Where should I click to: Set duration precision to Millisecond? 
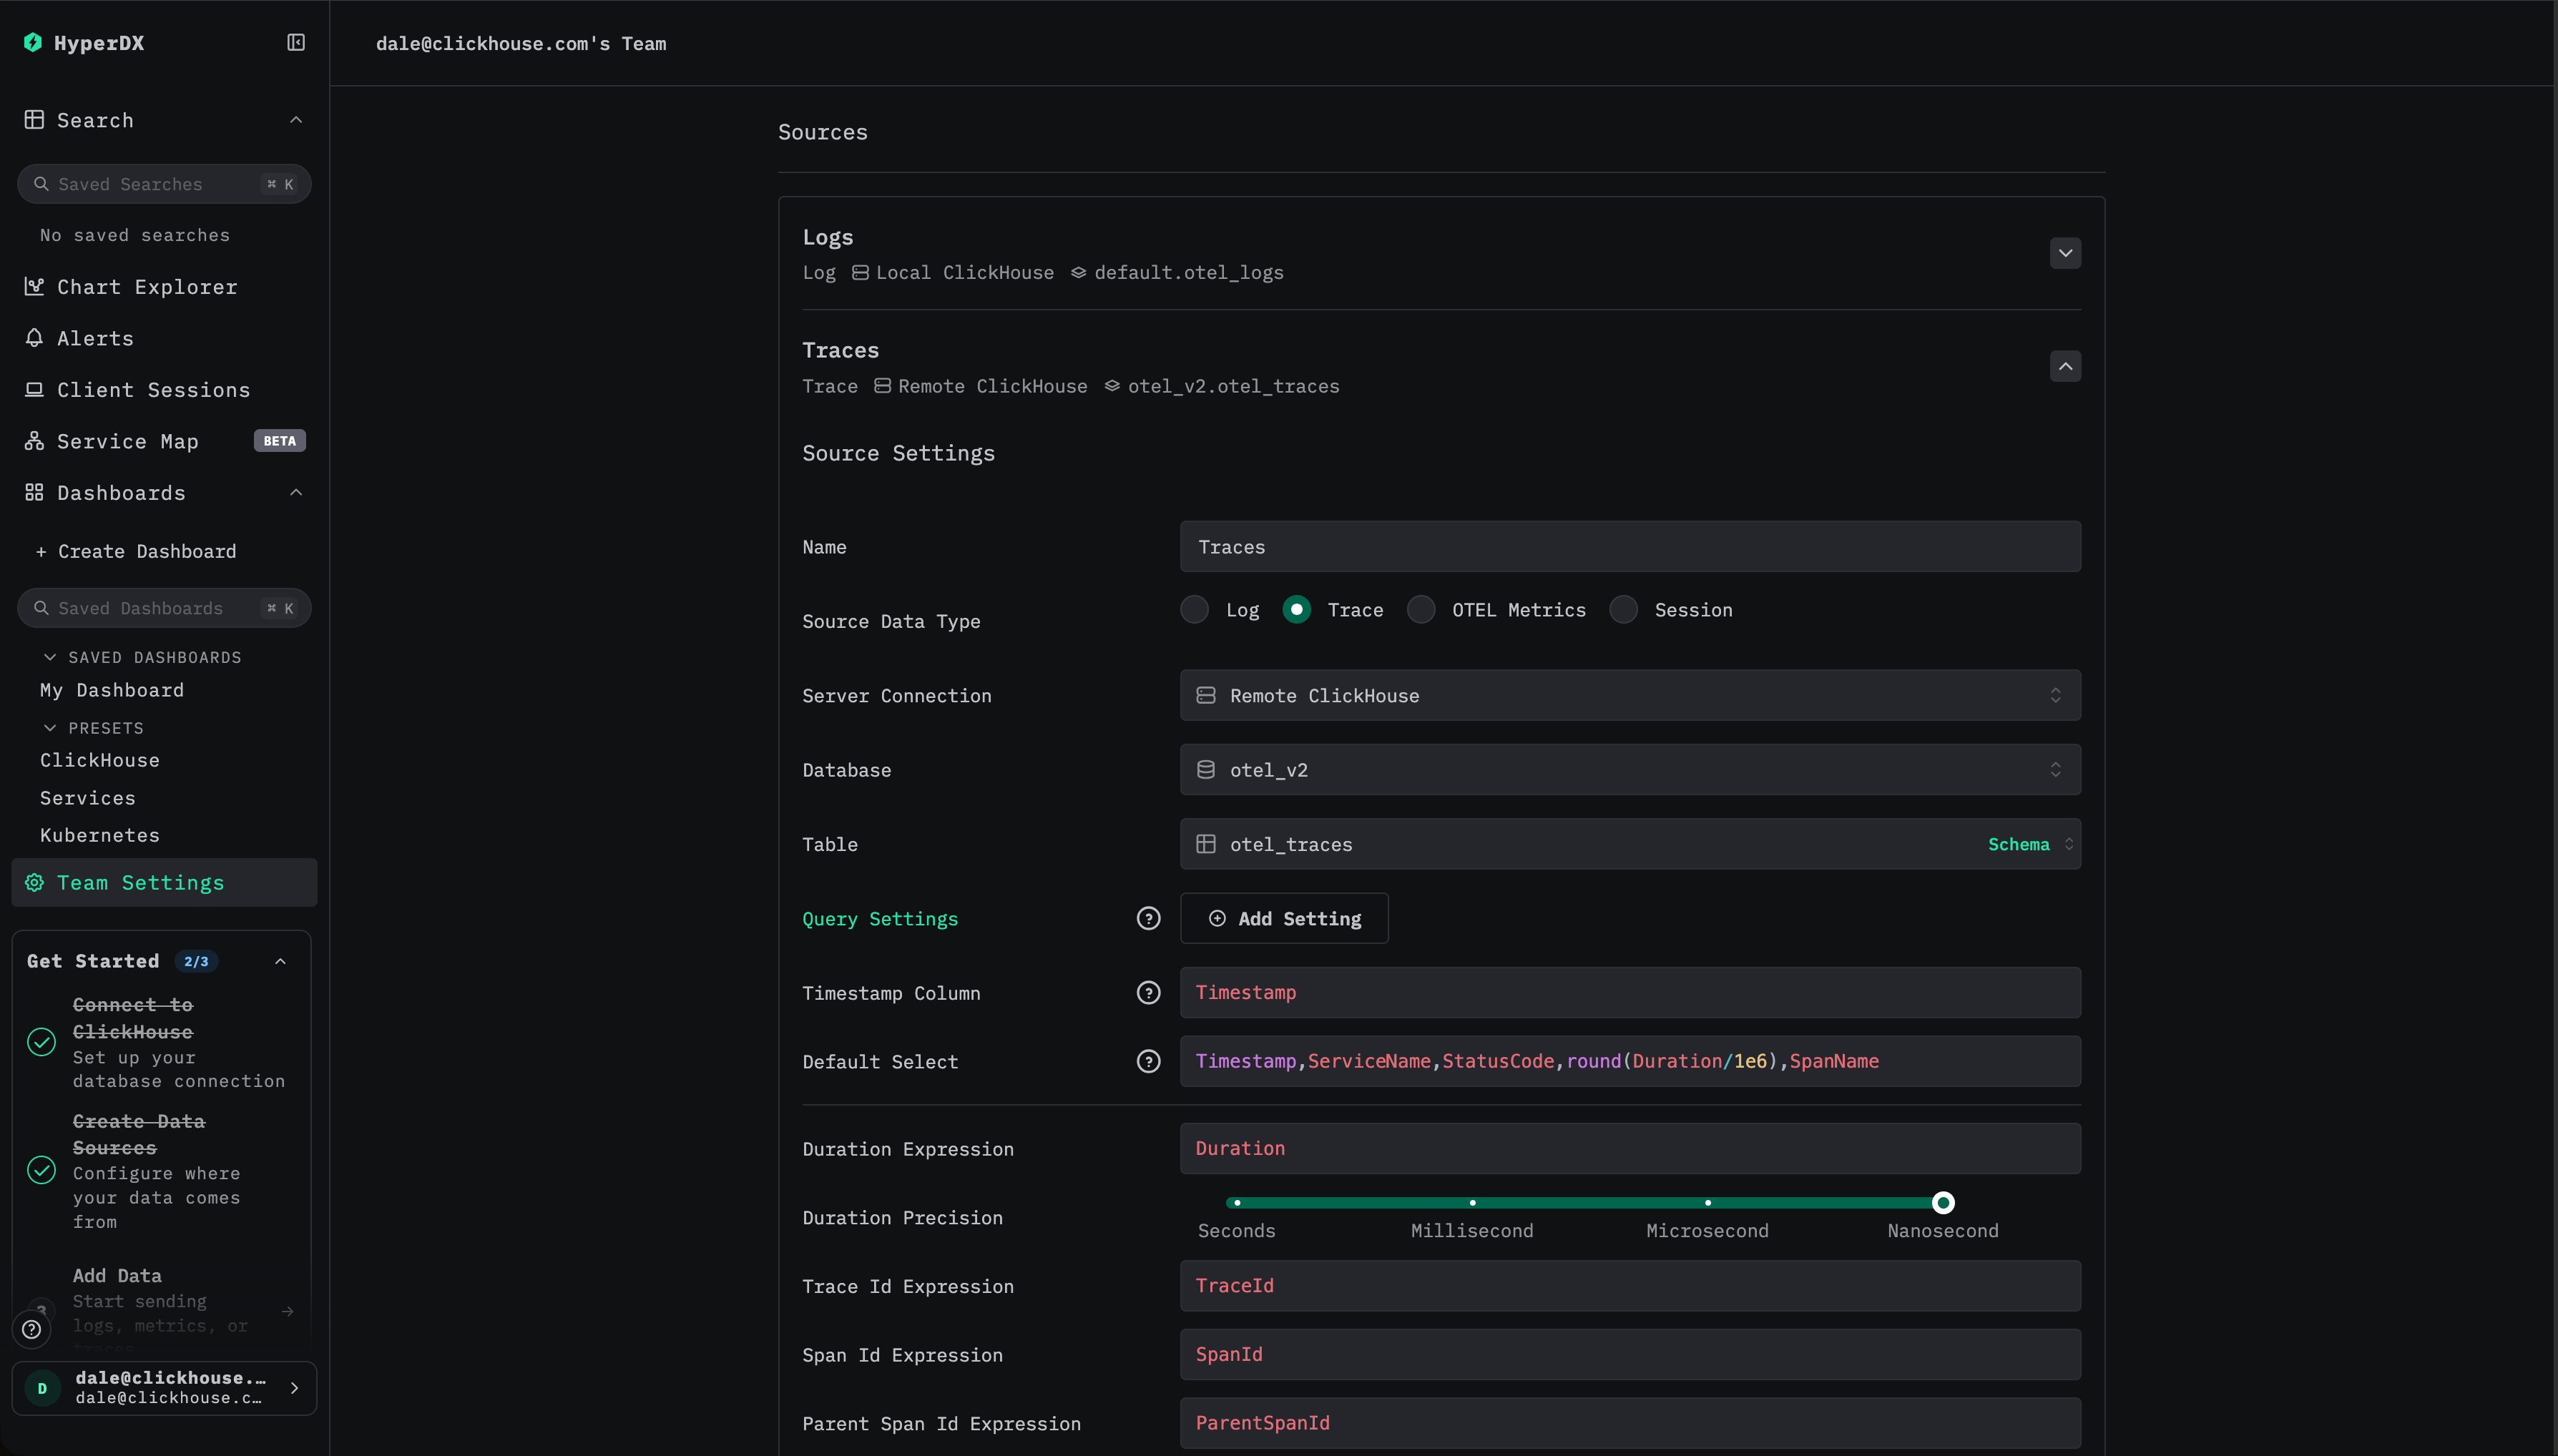(x=1472, y=1203)
